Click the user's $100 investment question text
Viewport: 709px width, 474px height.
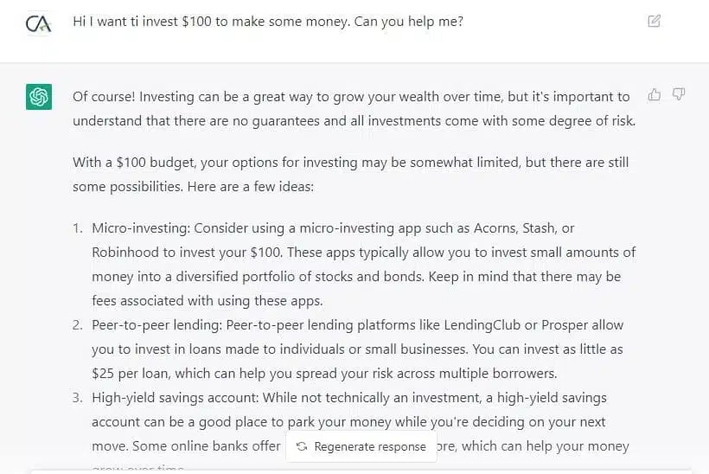pyautogui.click(x=268, y=22)
